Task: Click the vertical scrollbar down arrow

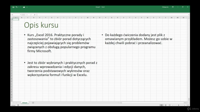Action: pyautogui.click(x=189, y=101)
